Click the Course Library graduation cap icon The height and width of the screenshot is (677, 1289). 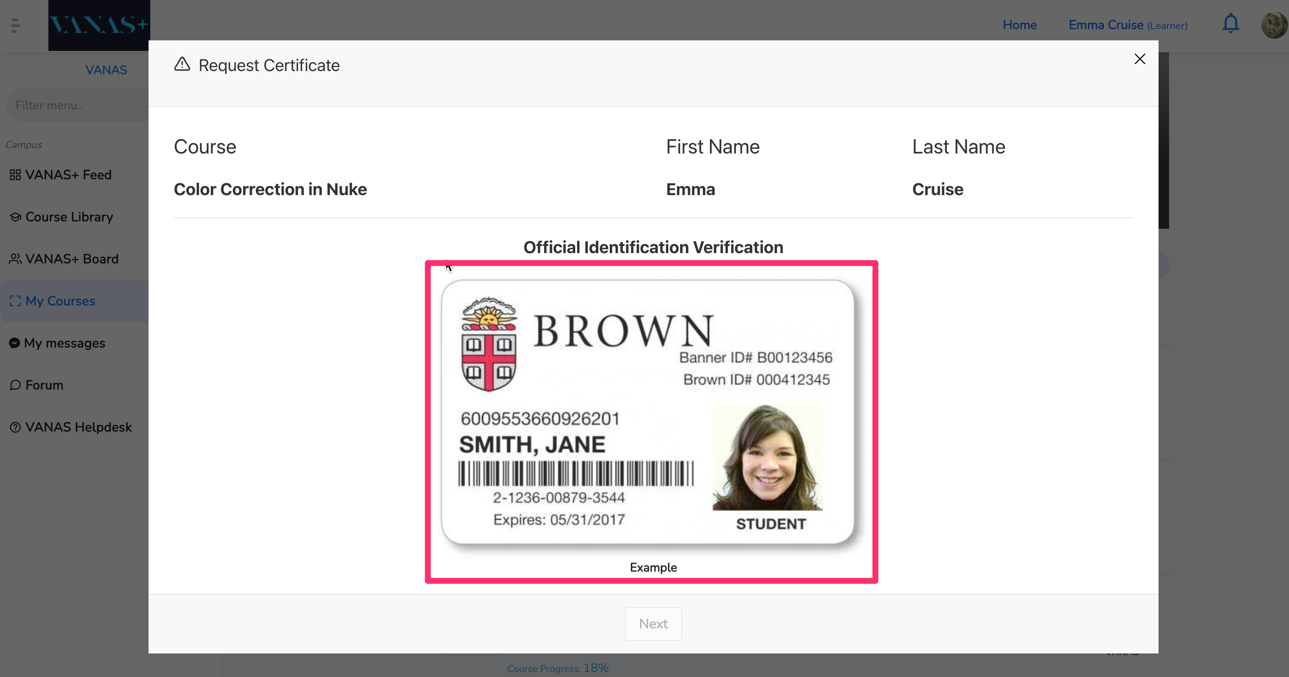pyautogui.click(x=15, y=217)
